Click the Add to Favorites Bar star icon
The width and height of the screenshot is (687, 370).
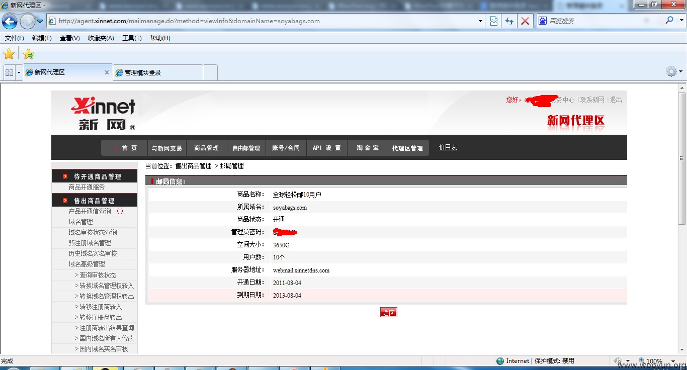point(29,54)
